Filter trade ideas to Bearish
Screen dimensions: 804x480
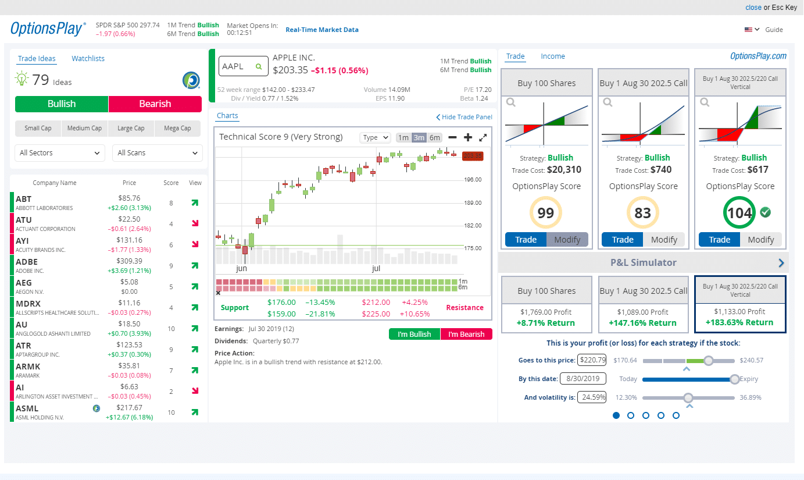click(x=155, y=104)
